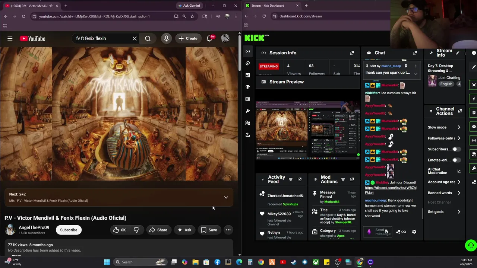
Task: Toggle Emotes-only chat switch
Action: 456,160
